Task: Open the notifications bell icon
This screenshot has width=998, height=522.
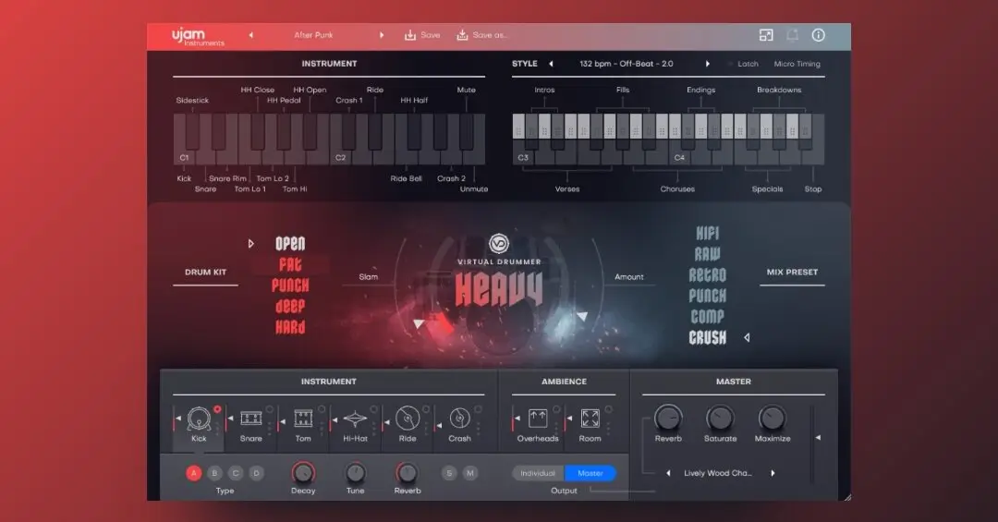Action: (x=793, y=36)
